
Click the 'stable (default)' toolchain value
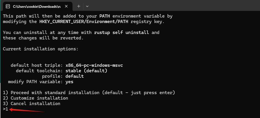(x=86, y=71)
